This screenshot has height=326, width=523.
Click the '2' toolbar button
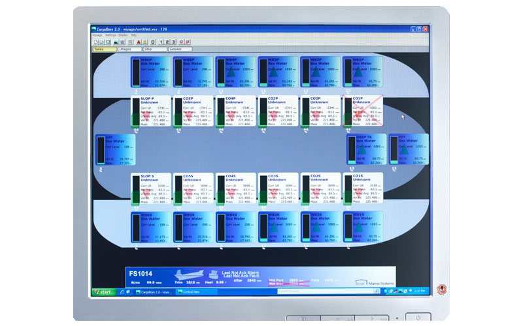click(167, 42)
